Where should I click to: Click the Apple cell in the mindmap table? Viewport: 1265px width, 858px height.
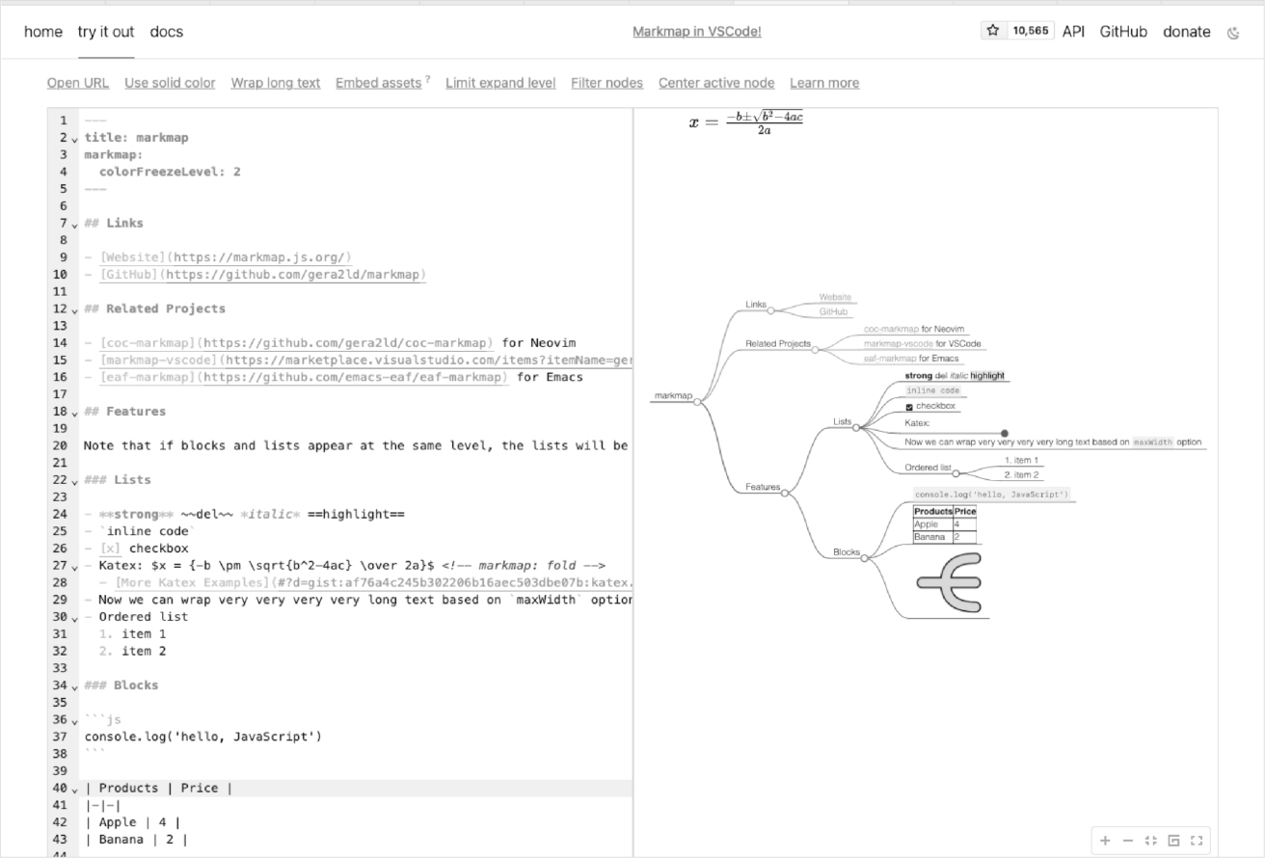(x=932, y=524)
